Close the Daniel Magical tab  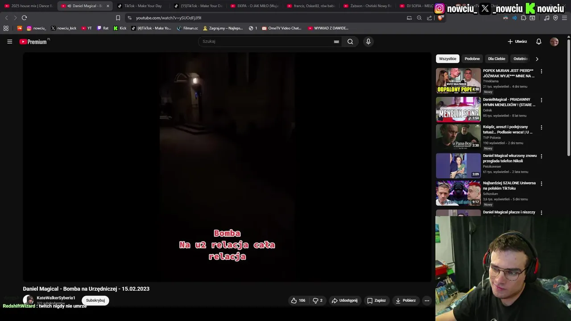pyautogui.click(x=108, y=6)
